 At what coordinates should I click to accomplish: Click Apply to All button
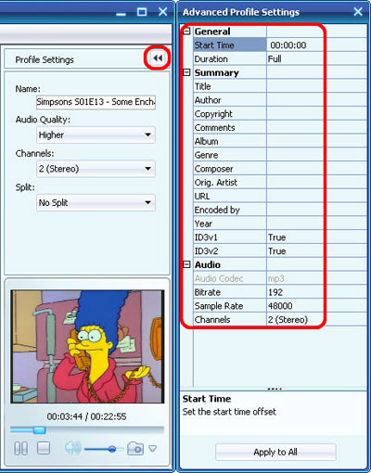[275, 452]
